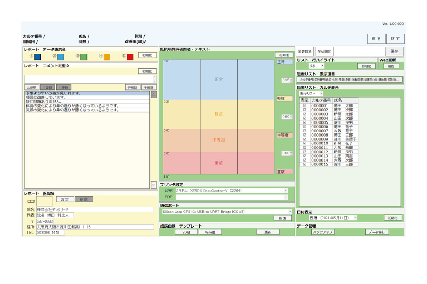This screenshot has width=427, height=284.
Task: Click the △参照 reference button
Action: (32, 87)
